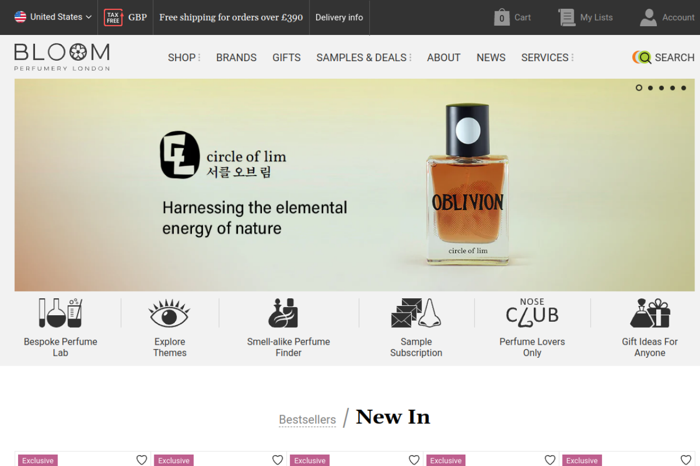Viewport: 700px width, 466px height.
Task: Toggle wishlist heart on third Exclusive product
Action: 414,460
